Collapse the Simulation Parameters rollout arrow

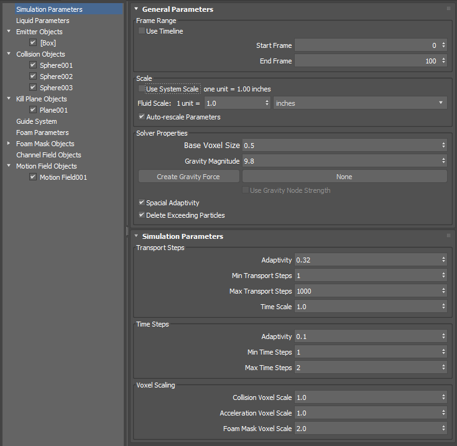coord(136,236)
